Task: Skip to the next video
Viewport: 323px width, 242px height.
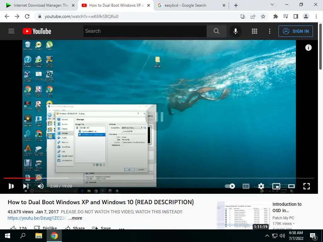Action: 26,186
